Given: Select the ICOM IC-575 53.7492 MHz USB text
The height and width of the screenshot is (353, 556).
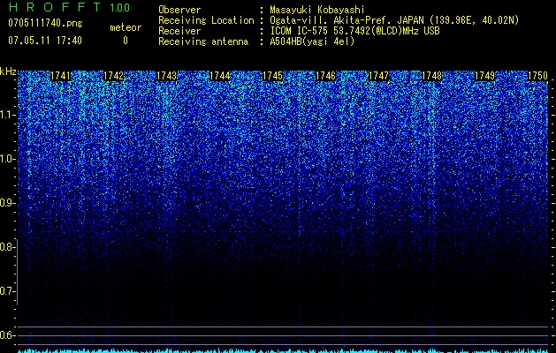Looking at the screenshot, I should coord(354,31).
